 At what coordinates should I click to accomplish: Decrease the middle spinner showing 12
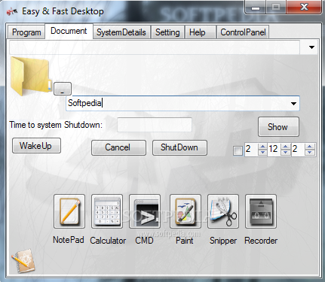pyautogui.click(x=286, y=153)
